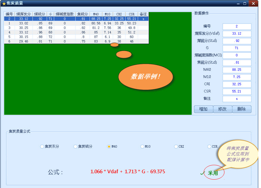
Task: Click cell value 7.56 in M10 column
Action: (108, 28)
